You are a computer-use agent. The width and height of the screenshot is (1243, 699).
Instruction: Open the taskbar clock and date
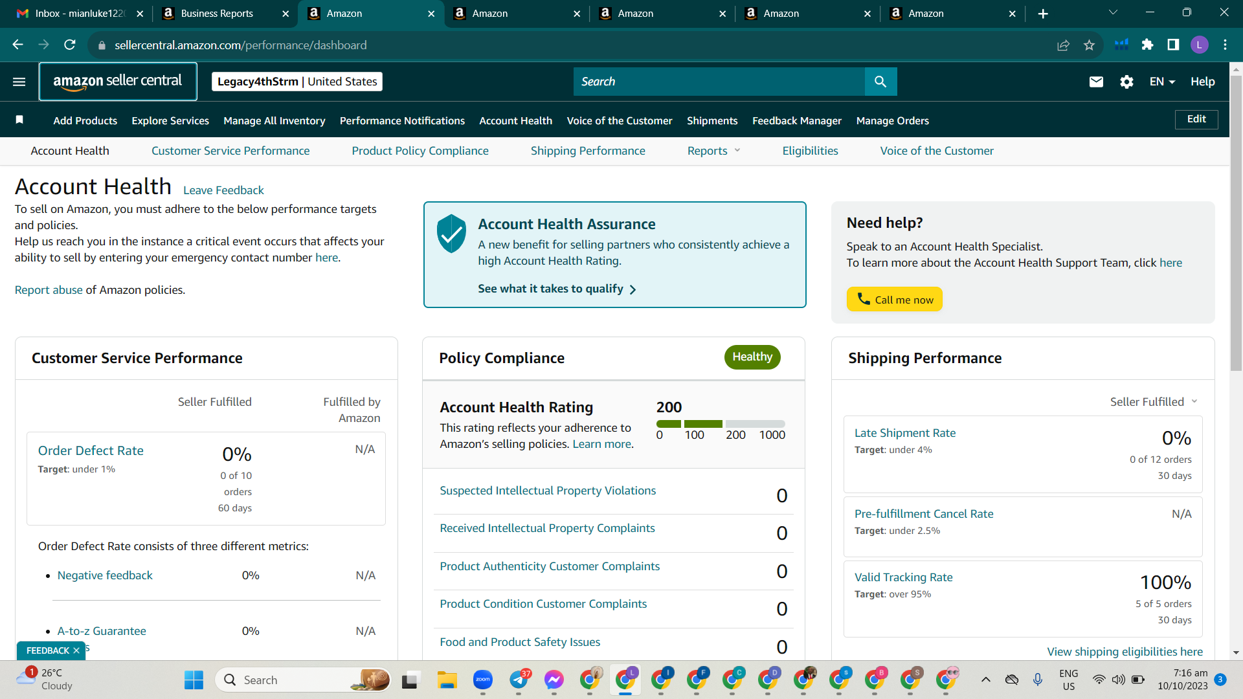click(1183, 680)
